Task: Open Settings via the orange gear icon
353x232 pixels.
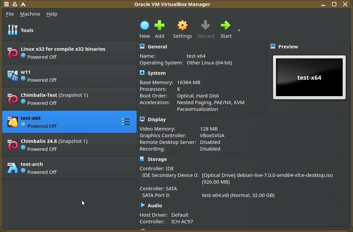Action: pyautogui.click(x=182, y=25)
